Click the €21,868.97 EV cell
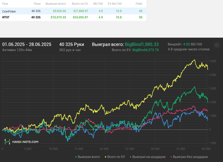223x162 pixels. pyautogui.click(x=81, y=11)
